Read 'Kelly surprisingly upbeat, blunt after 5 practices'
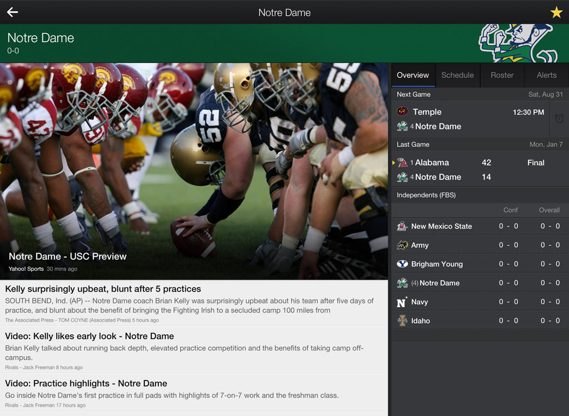This screenshot has height=416, width=569. [103, 289]
